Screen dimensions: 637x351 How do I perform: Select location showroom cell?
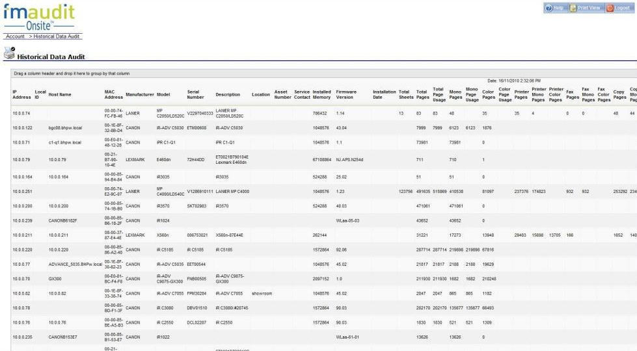[262, 293]
